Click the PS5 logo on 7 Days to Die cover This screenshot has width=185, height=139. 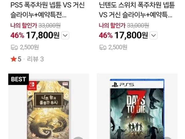123,85
